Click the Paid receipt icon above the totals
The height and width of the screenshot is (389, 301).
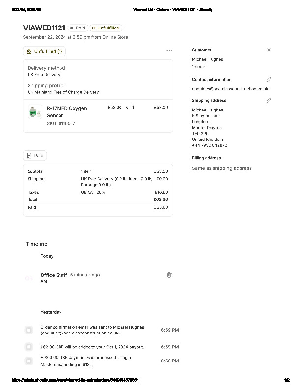[29, 155]
